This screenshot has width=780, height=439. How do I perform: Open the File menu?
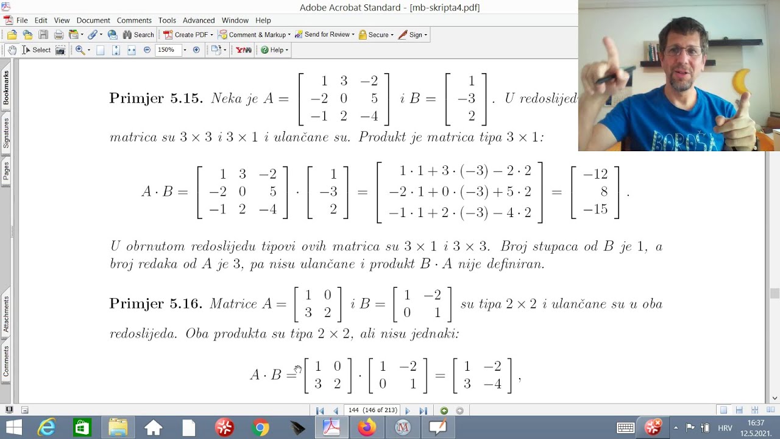pyautogui.click(x=22, y=20)
